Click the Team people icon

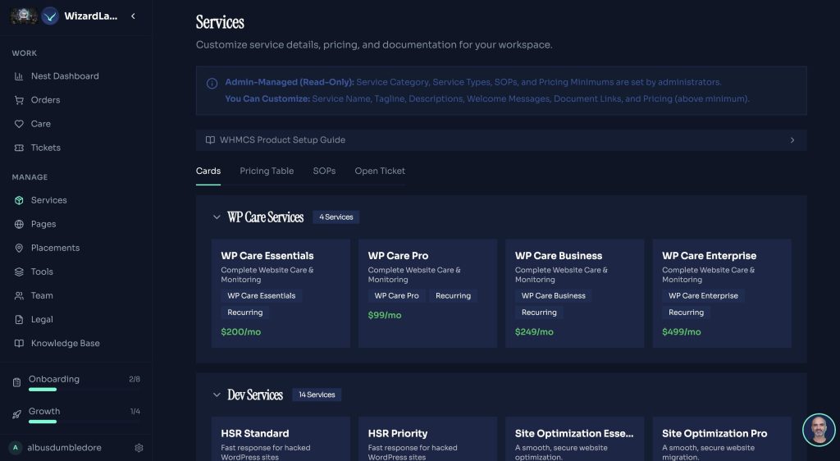pos(19,295)
